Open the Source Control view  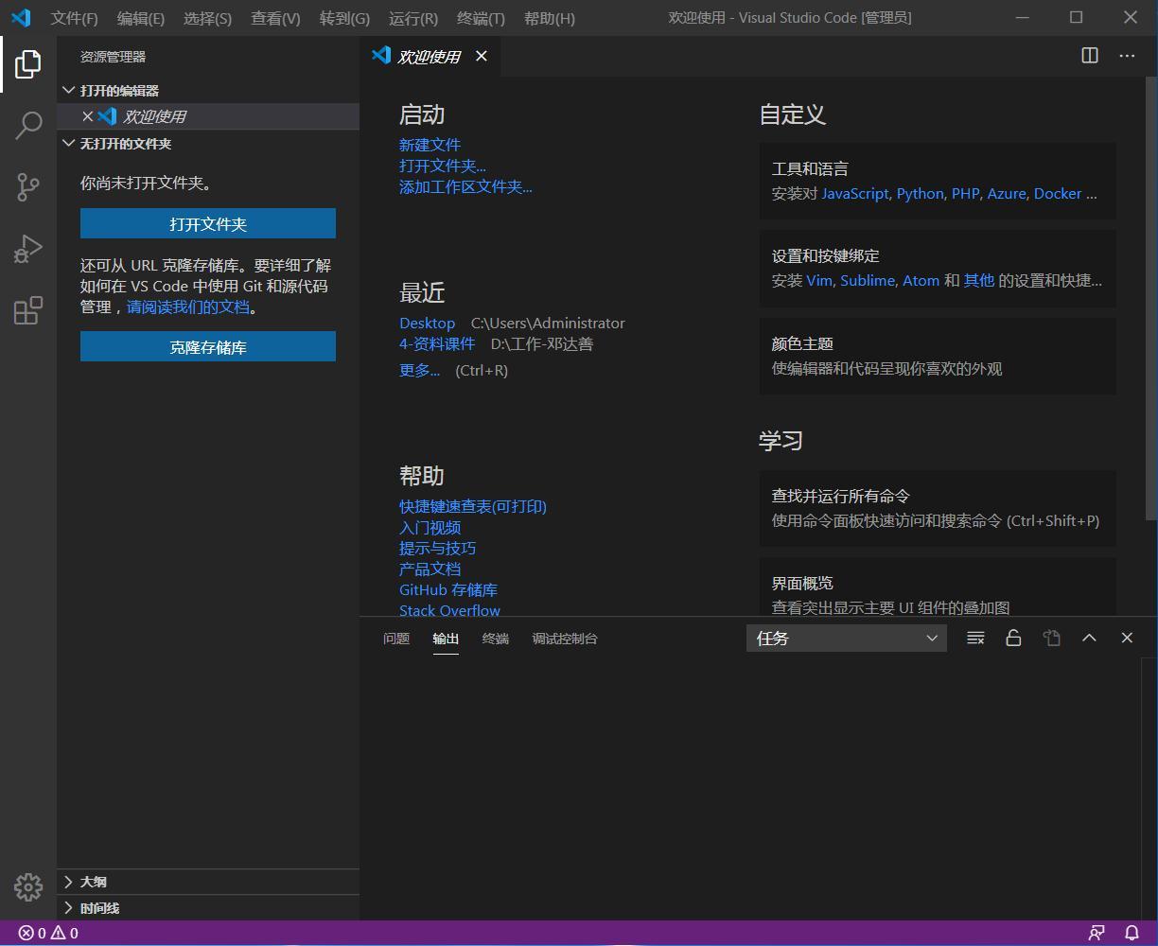point(28,186)
